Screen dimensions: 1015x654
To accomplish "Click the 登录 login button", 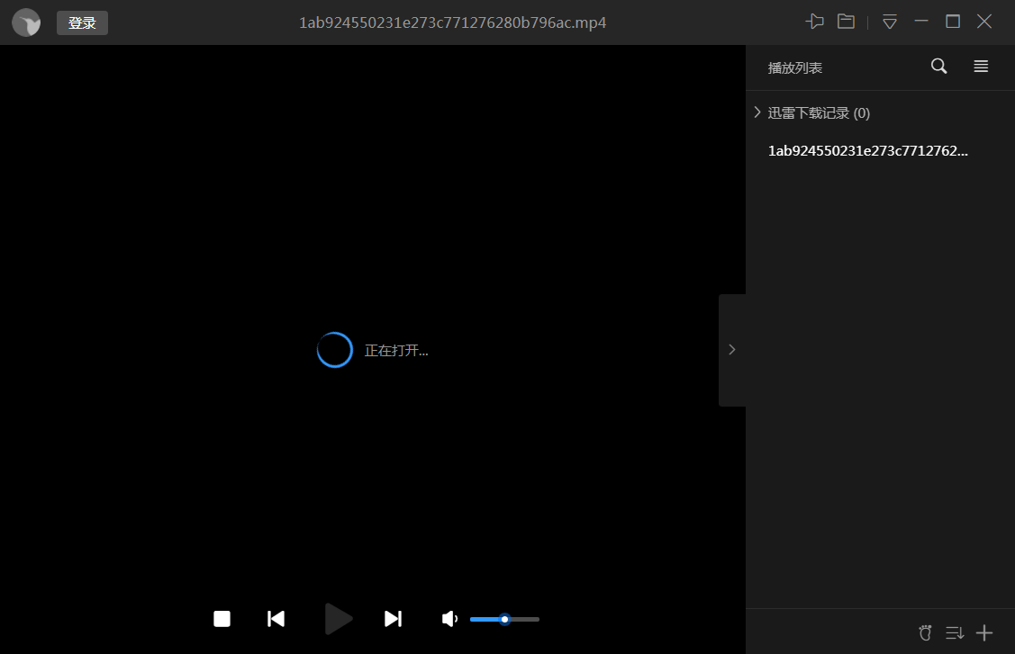I will click(x=82, y=22).
